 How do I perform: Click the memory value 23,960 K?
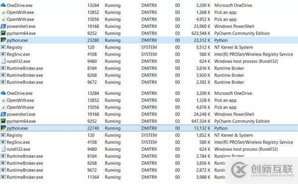[202, 26]
